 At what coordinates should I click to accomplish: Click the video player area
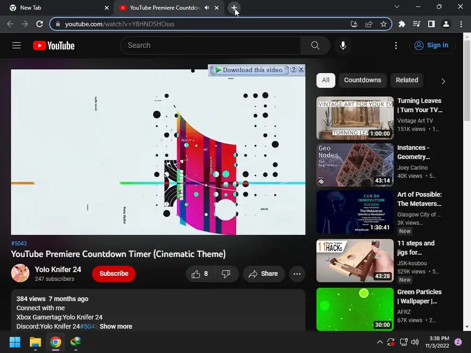[x=158, y=152]
